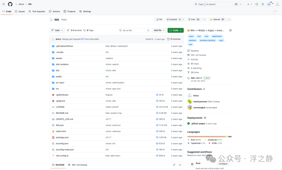Pin the WA repository
The image size is (282, 170).
tap(159, 19)
